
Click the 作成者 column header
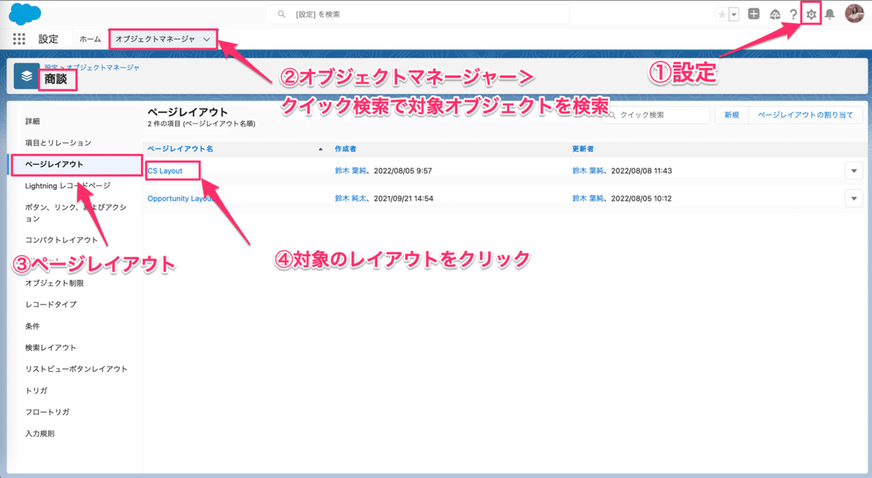click(x=345, y=149)
